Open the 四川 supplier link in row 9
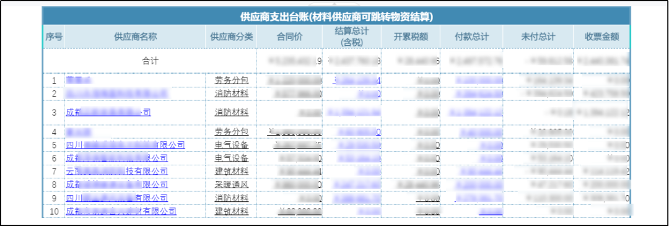Screen dimensions: 669x226 coord(116,198)
